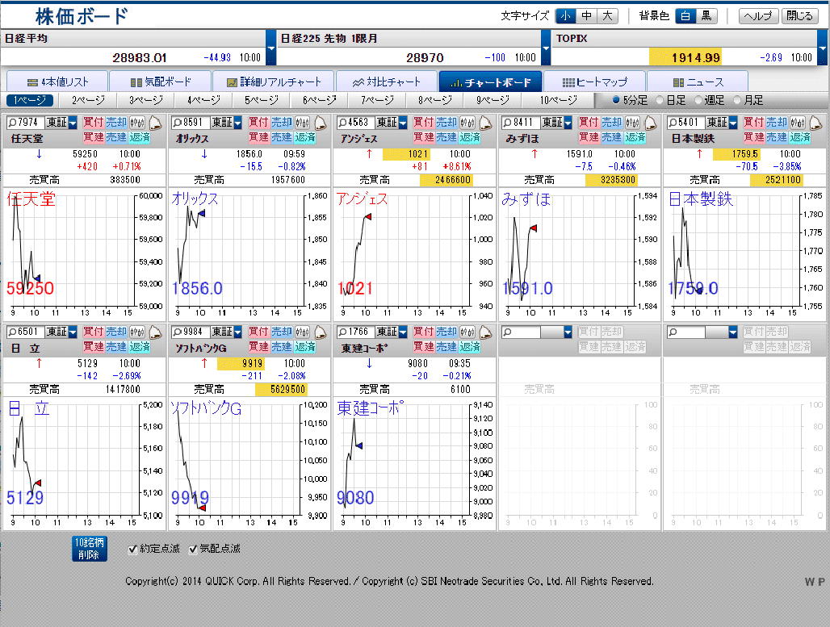Switch to the ヒートマップ tab
The width and height of the screenshot is (830, 627).
point(594,82)
